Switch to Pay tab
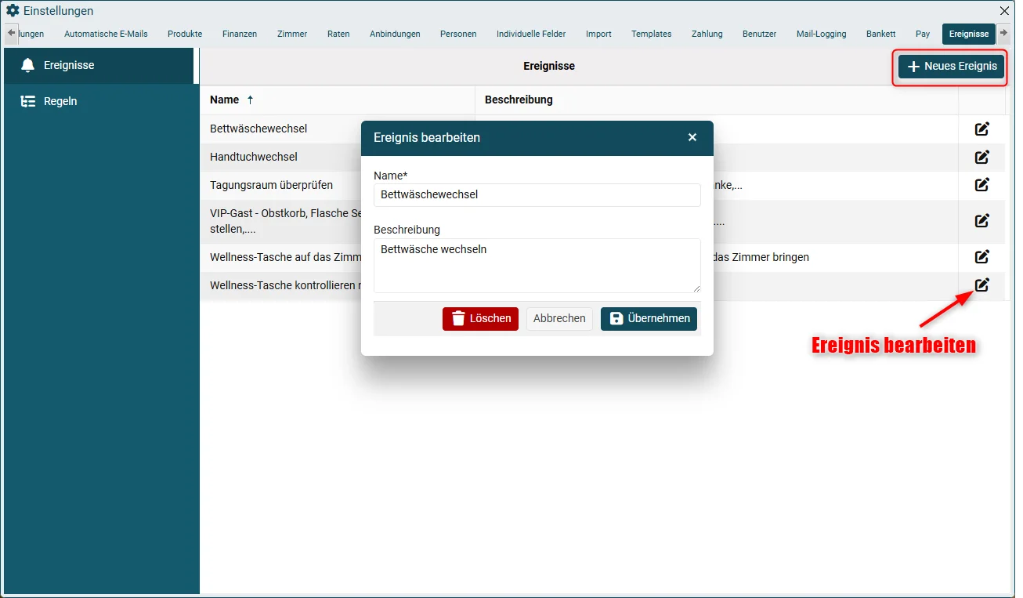This screenshot has height=598, width=1023. [x=923, y=34]
